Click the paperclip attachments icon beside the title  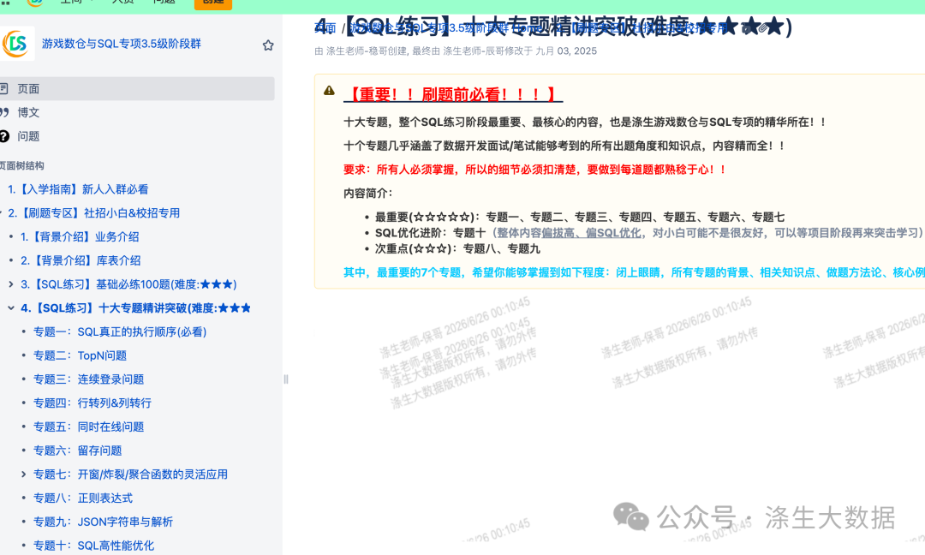763,27
